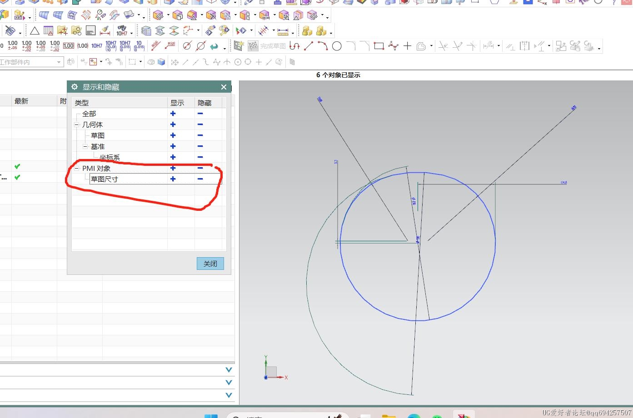633x418 pixels.
Task: Click the 关闭 button
Action: coord(210,264)
